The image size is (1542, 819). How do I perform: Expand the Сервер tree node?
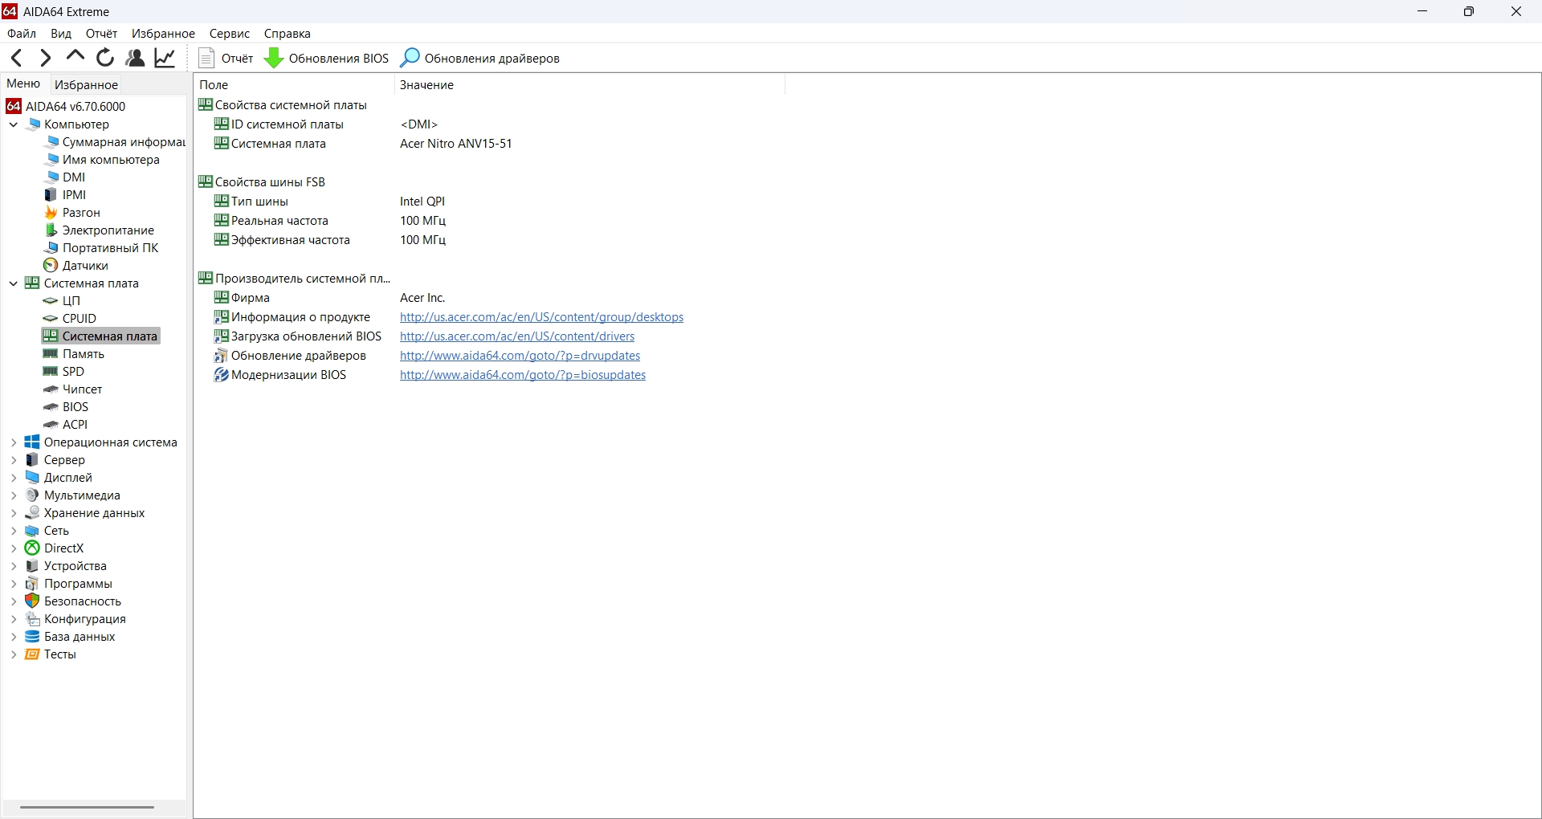14,460
